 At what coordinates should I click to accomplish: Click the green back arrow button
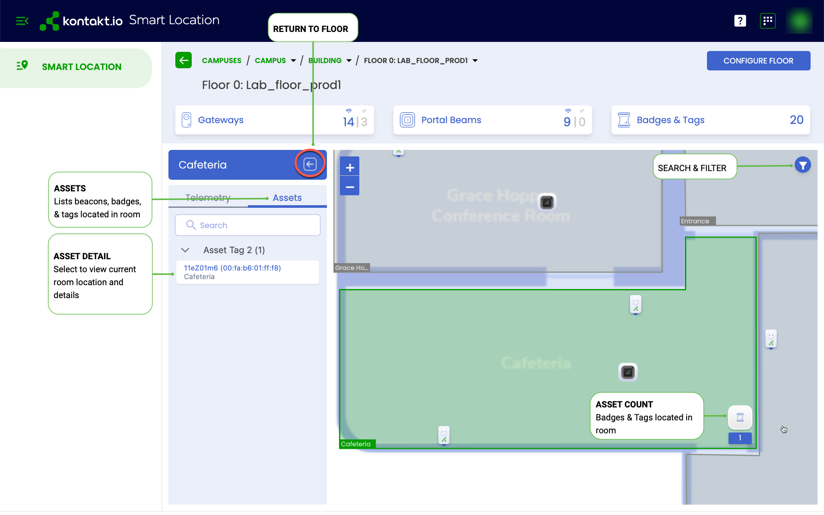pos(184,60)
